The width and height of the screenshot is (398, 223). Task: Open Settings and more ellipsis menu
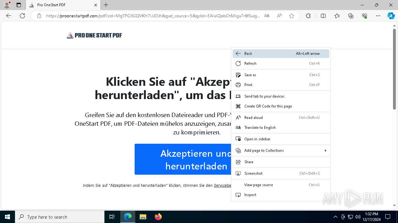pyautogui.click(x=378, y=16)
